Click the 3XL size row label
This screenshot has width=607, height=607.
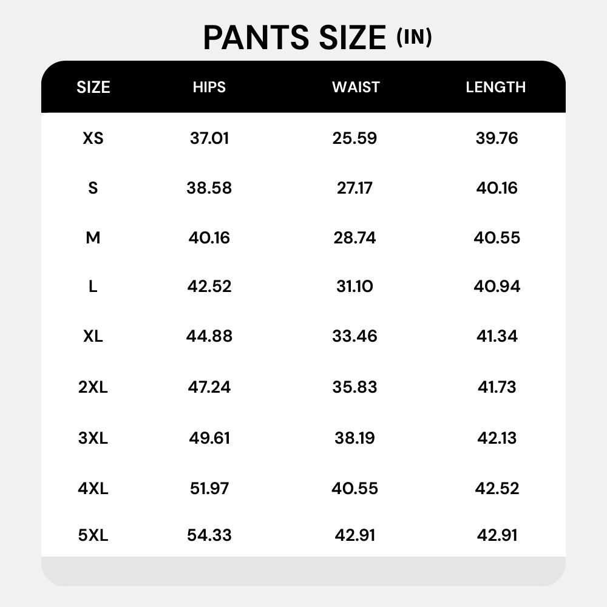click(x=93, y=438)
